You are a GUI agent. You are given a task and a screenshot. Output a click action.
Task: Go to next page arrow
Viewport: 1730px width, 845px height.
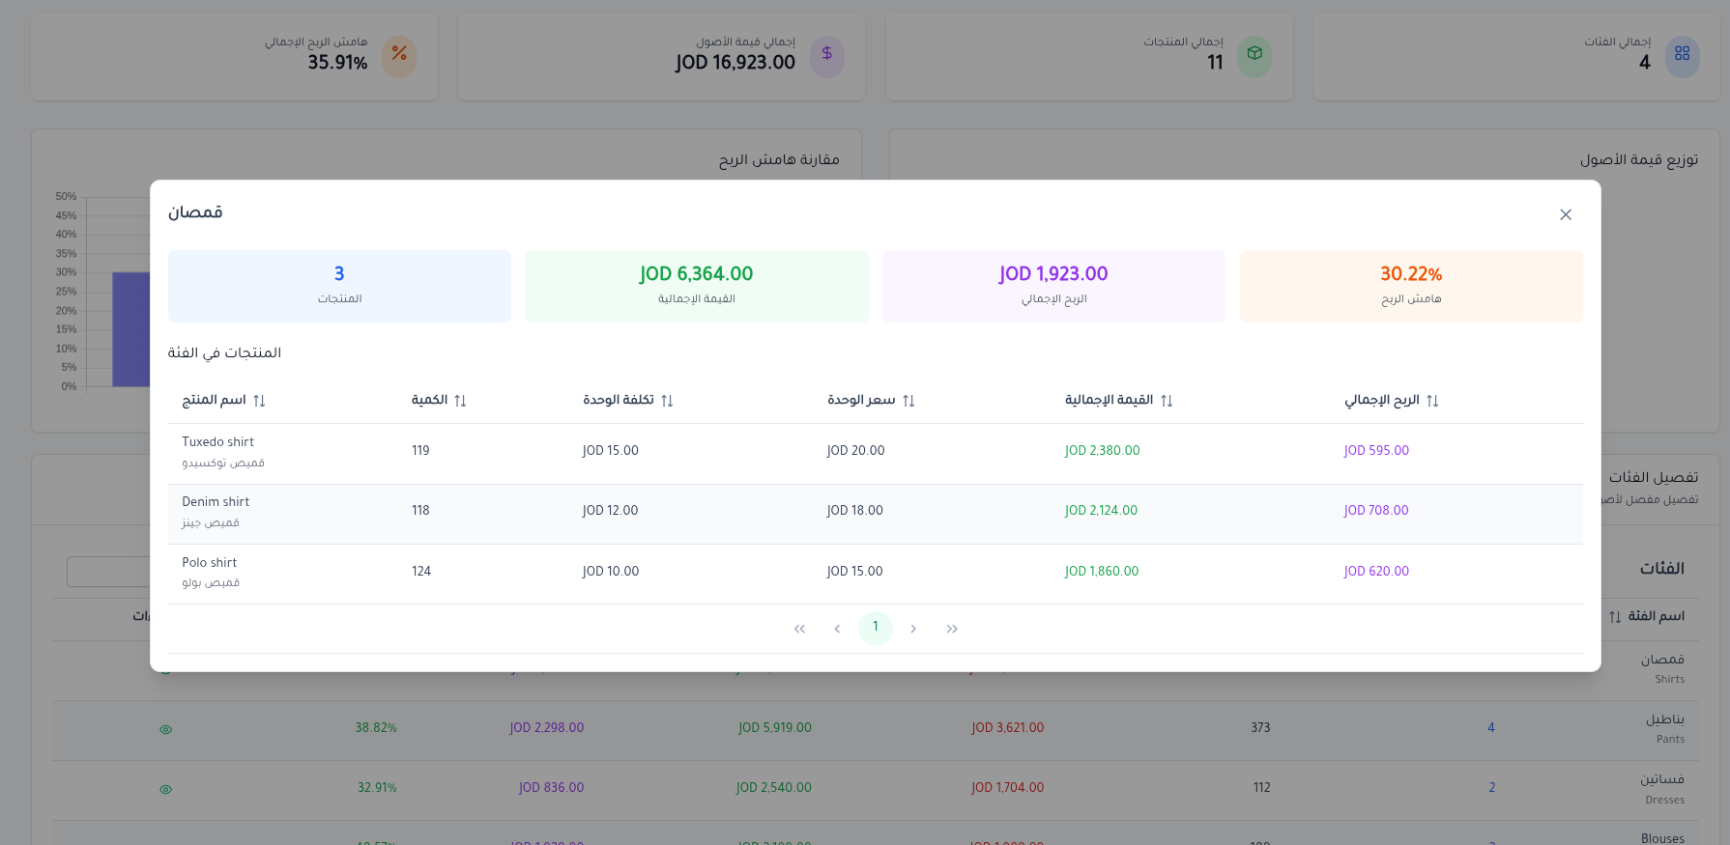coord(913,629)
